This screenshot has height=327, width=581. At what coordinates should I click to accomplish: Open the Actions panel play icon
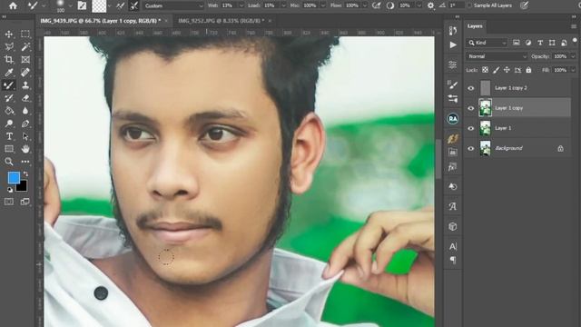(452, 45)
